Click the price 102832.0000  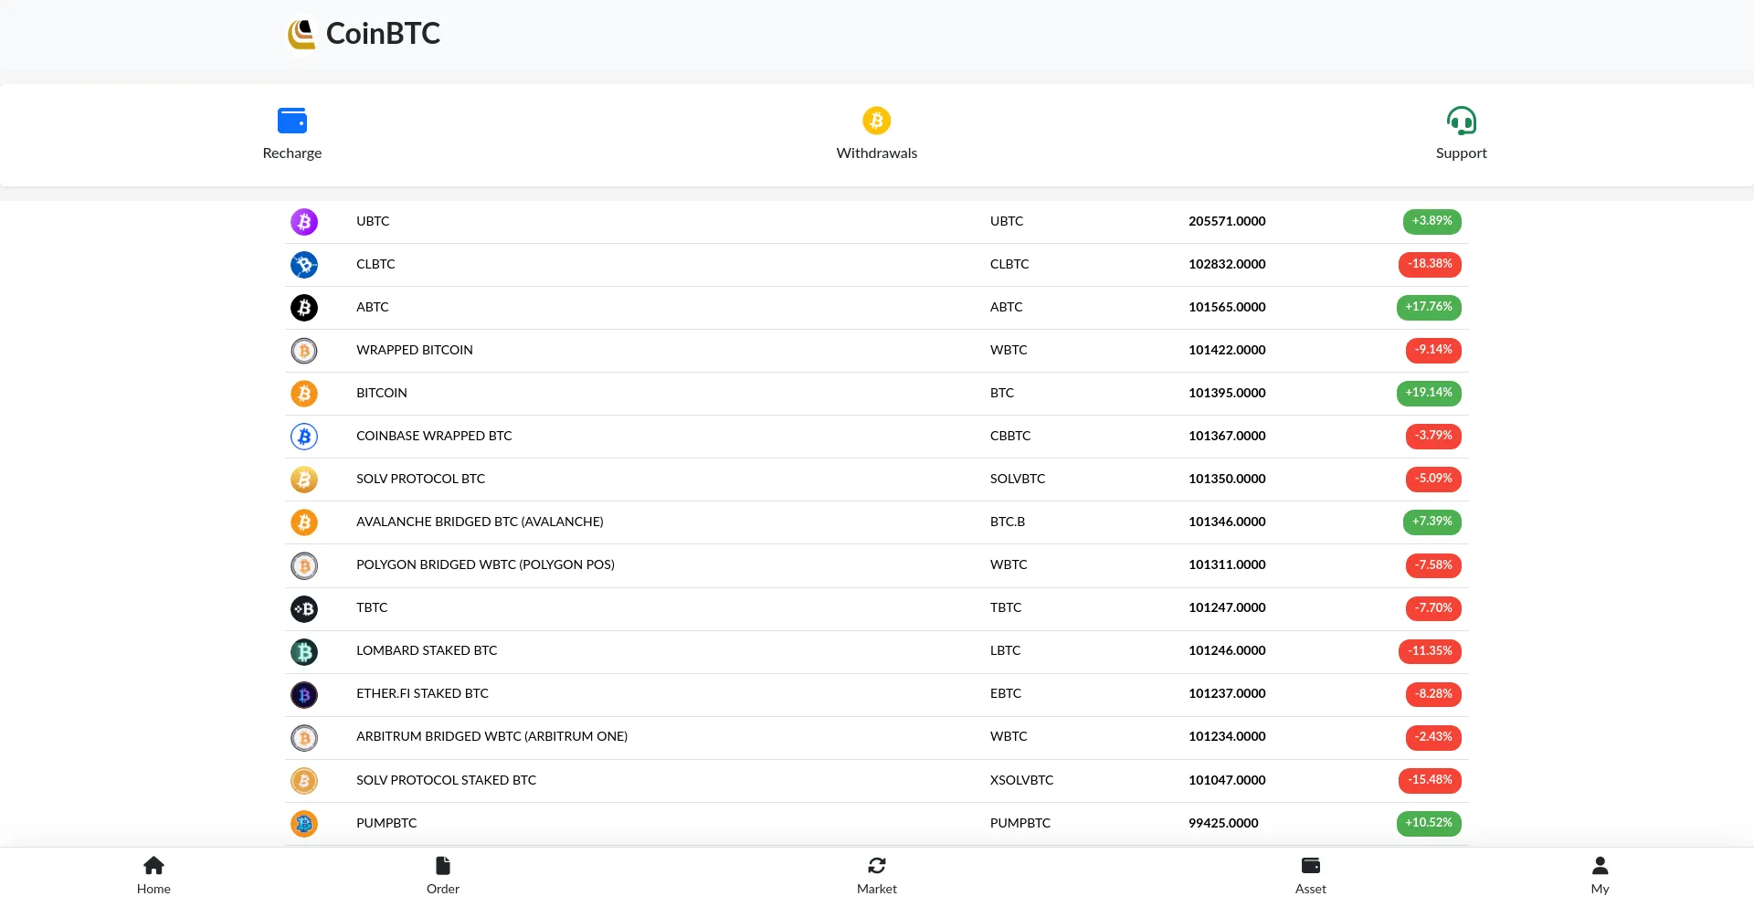point(1227,264)
